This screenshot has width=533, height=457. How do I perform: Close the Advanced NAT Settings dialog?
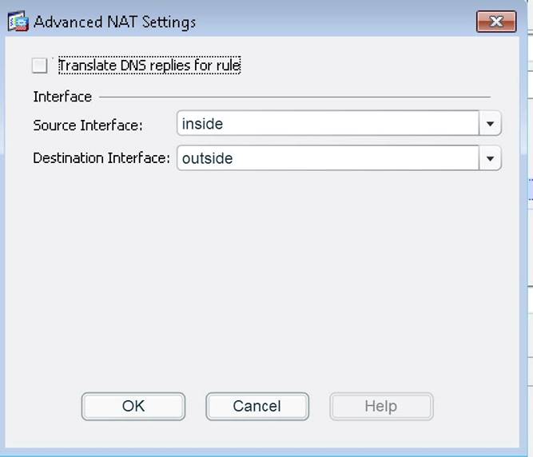point(495,22)
